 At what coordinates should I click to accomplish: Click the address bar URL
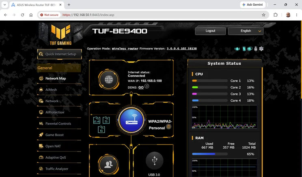click(88, 15)
